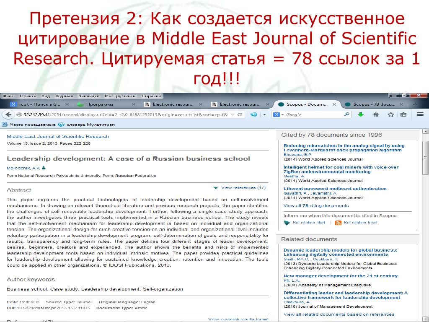Click View in search results format link
Screen dimensions: 429x322
click(x=238, y=319)
